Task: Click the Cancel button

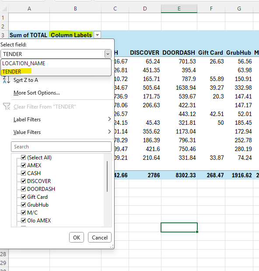Action: pyautogui.click(x=100, y=237)
